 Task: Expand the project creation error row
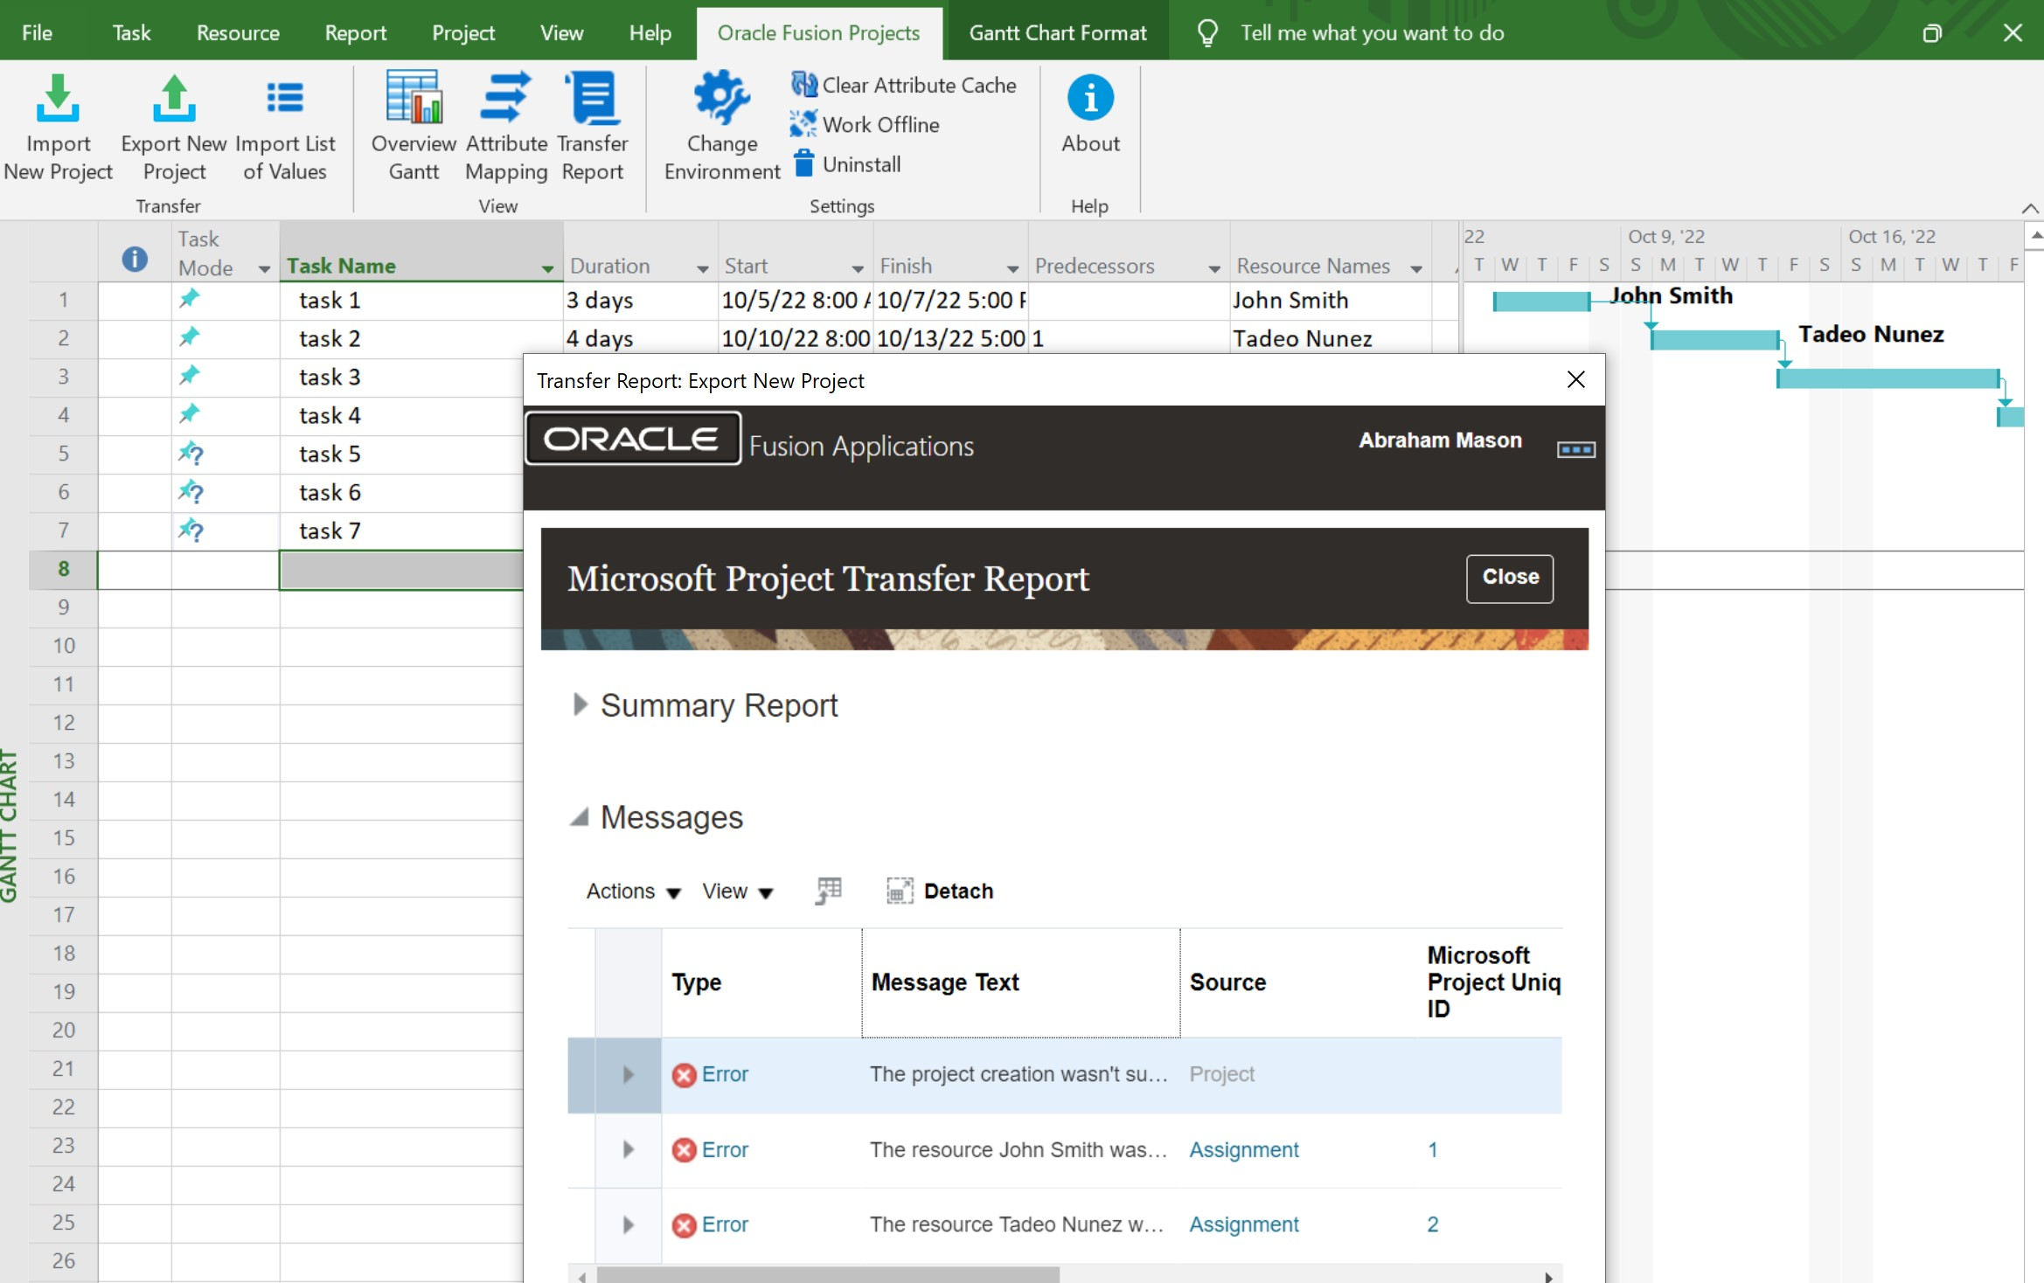[x=628, y=1074]
